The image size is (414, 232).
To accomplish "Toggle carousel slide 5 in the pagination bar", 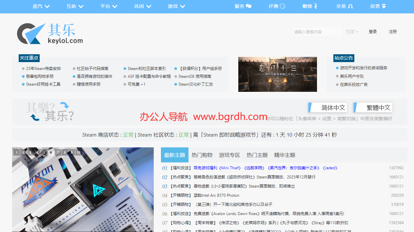I will pos(44,152).
